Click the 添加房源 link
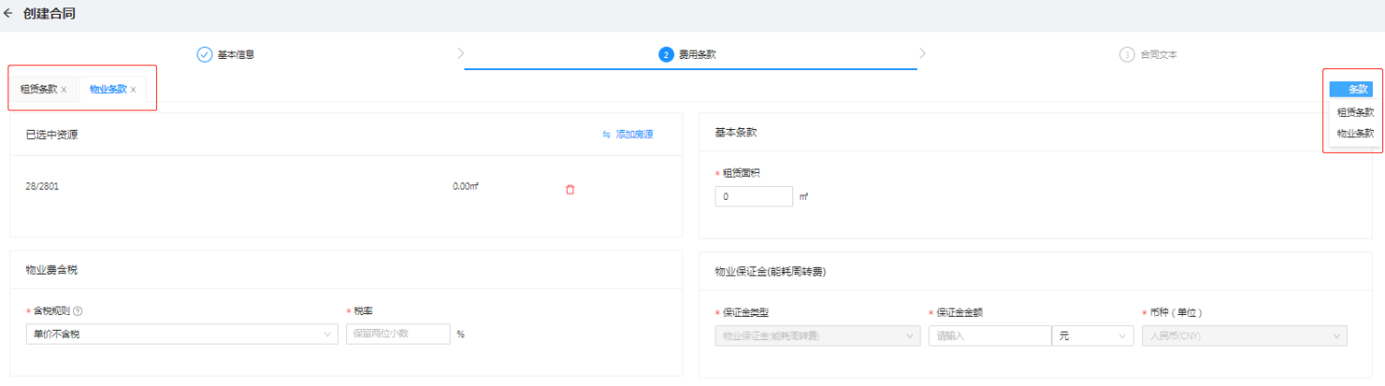The image size is (1385, 386). click(x=628, y=135)
